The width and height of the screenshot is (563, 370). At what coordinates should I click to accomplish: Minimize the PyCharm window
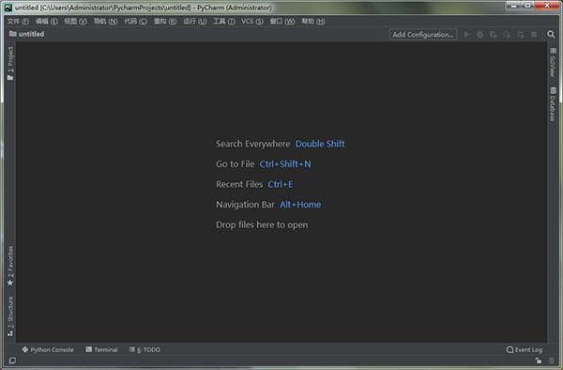(514, 6)
